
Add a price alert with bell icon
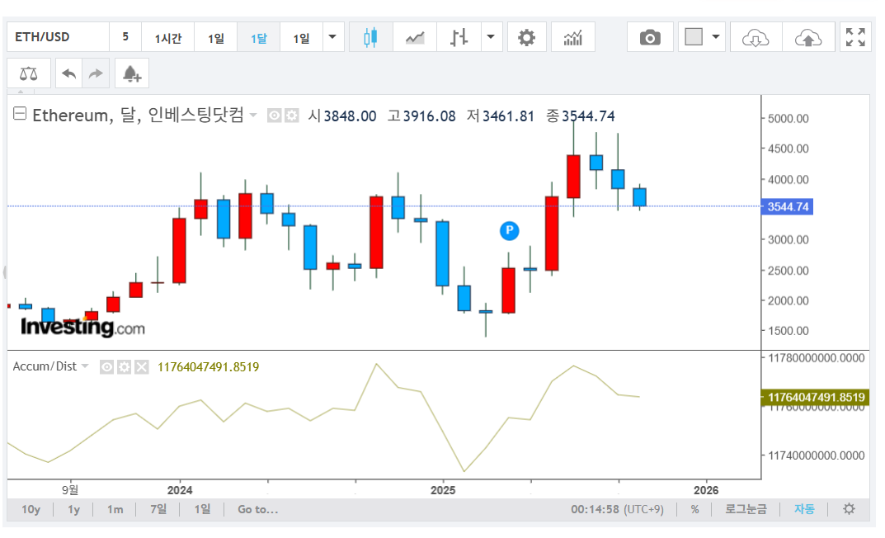[131, 73]
